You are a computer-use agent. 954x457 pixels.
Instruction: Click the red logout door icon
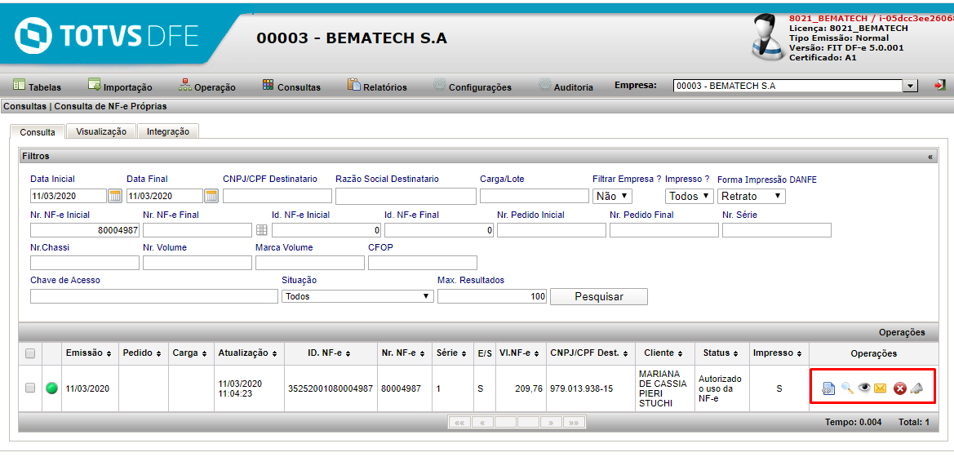pyautogui.click(x=941, y=85)
